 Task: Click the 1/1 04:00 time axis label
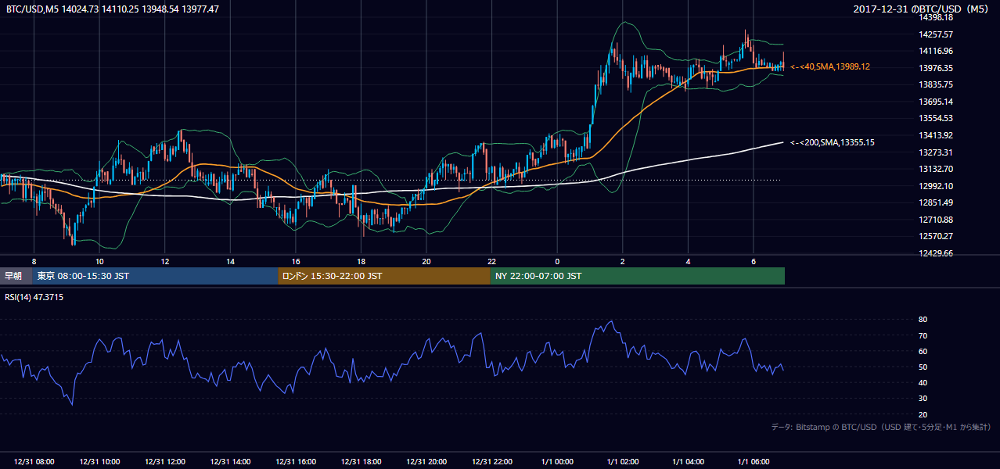pos(689,462)
